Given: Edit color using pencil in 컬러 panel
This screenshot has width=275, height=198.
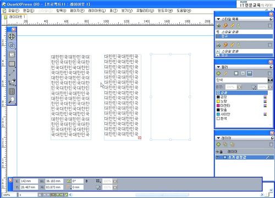Looking at the screenshot, I should tap(226, 74).
